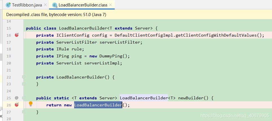Click line number 14 in gutter

(9, 21)
